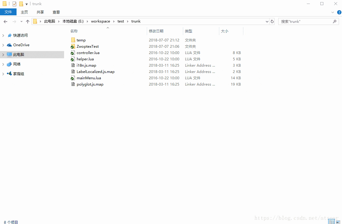The width and height of the screenshot is (342, 224).
Task: Click the properties checkmark quick-access icon
Action: click(x=14, y=4)
